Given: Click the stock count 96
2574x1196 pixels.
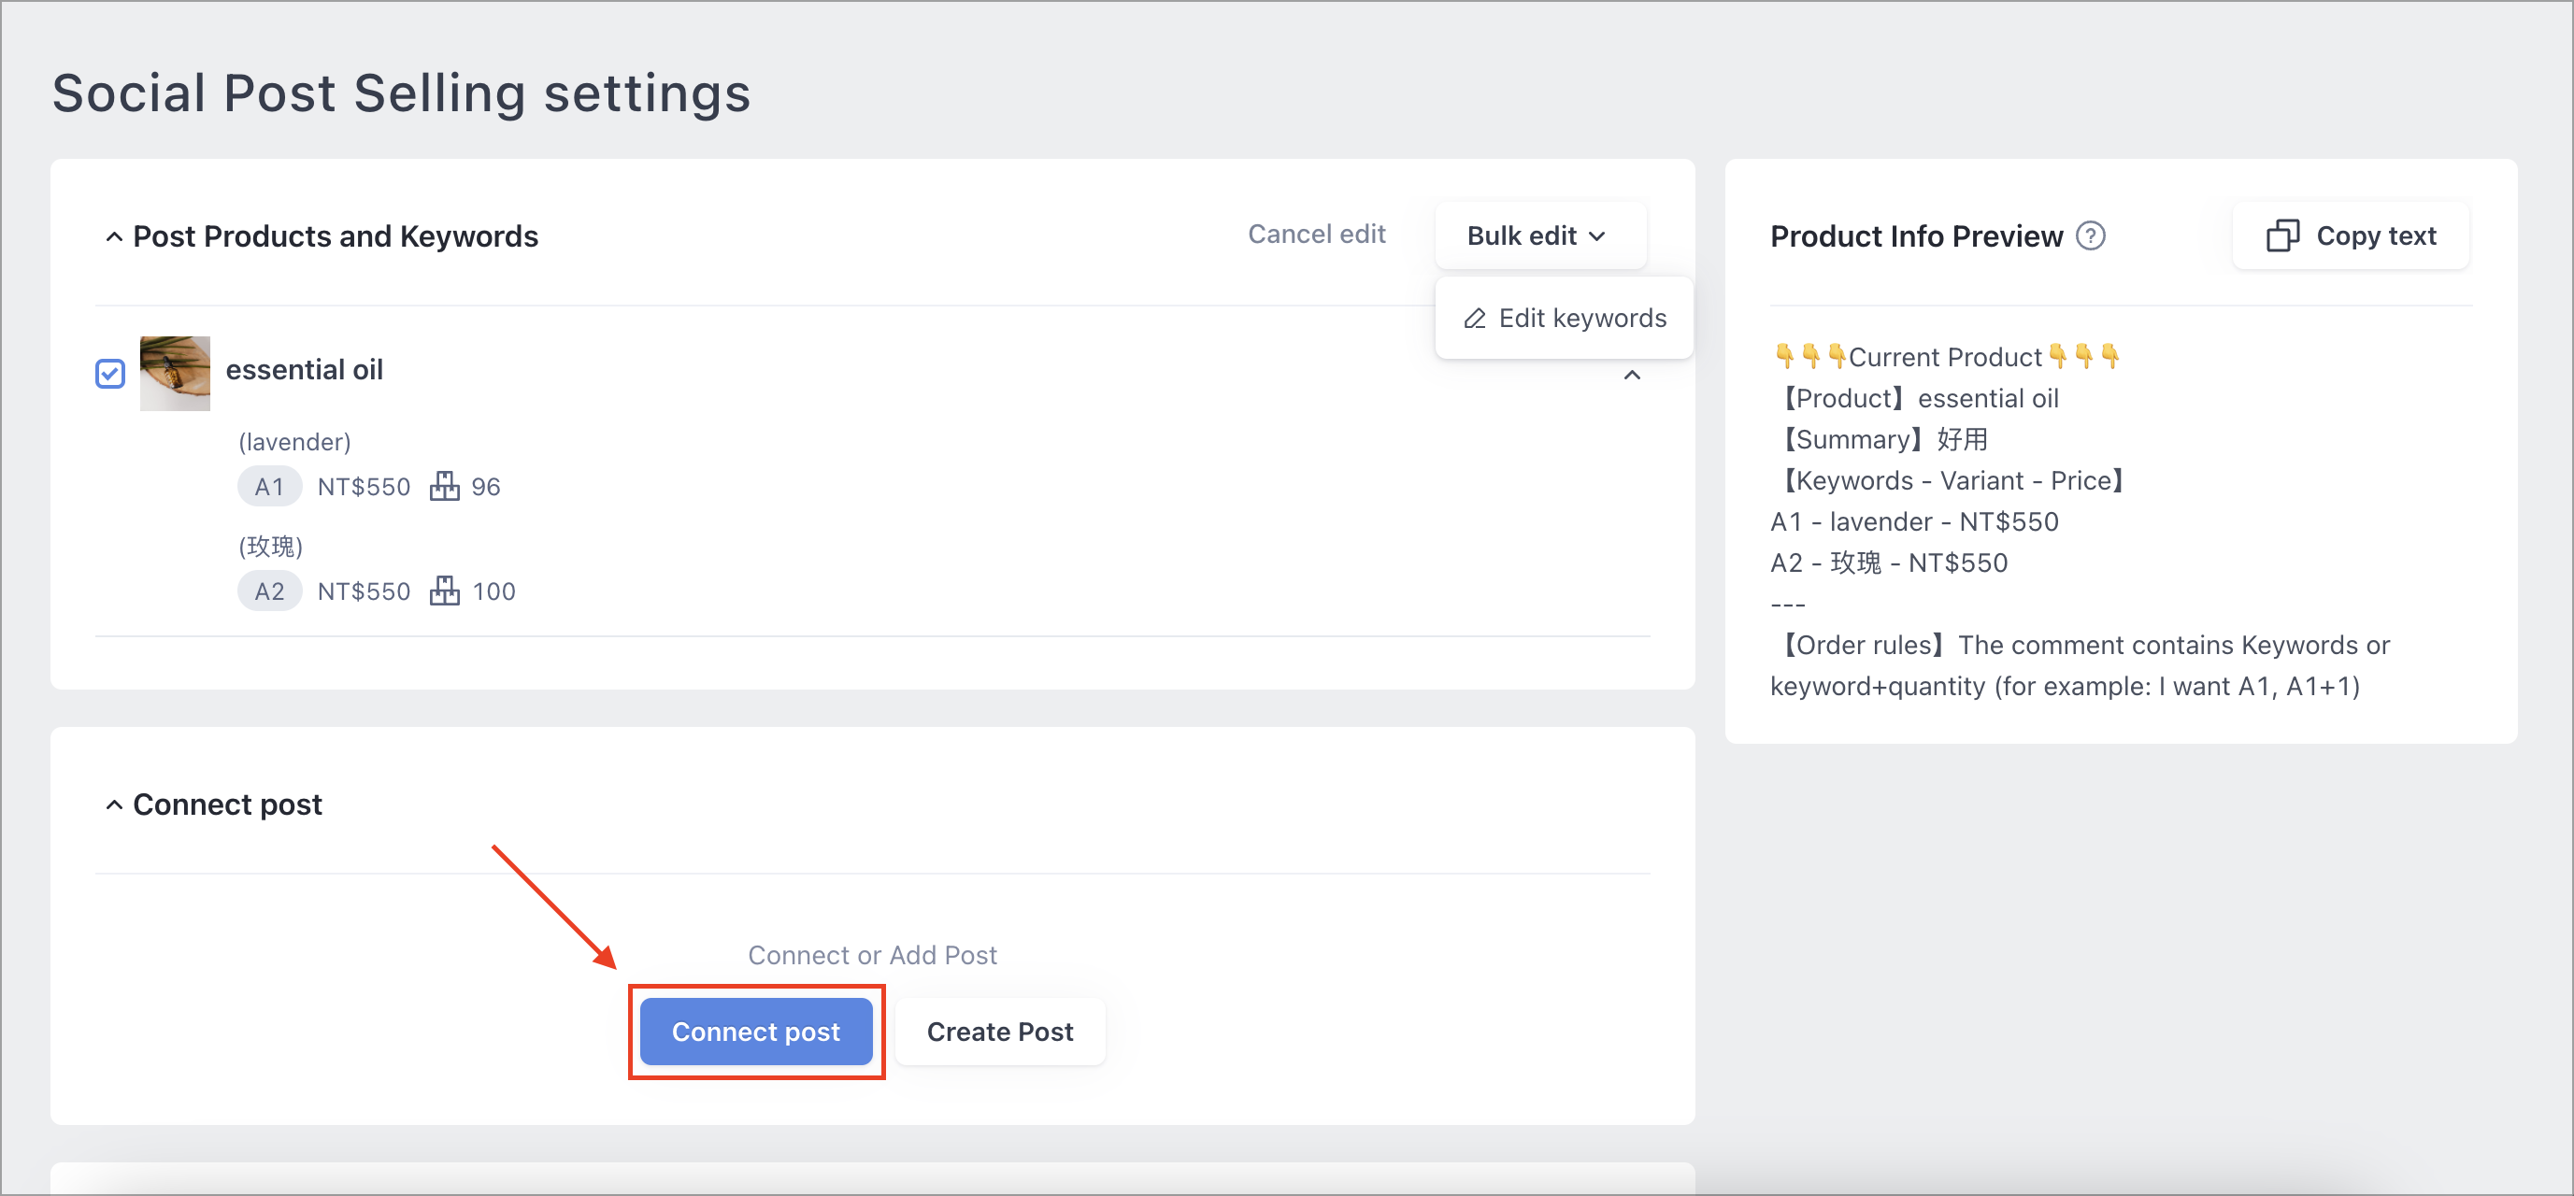Looking at the screenshot, I should pos(486,487).
